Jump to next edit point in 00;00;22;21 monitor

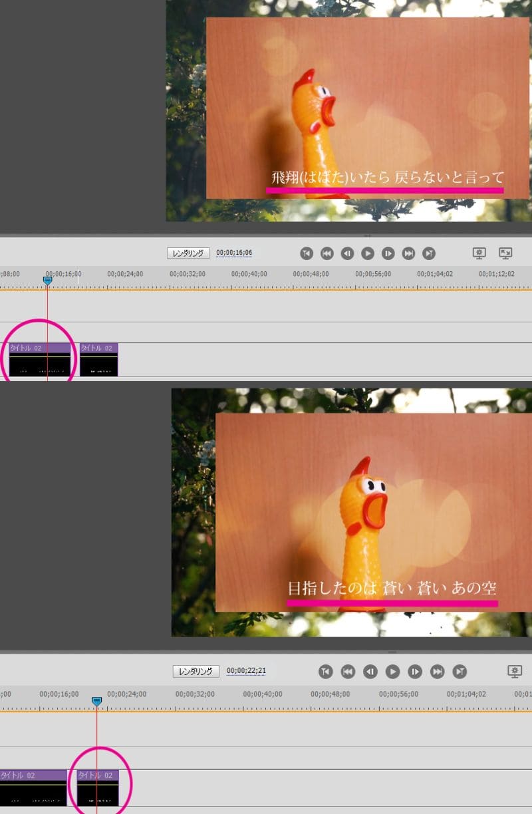[460, 672]
